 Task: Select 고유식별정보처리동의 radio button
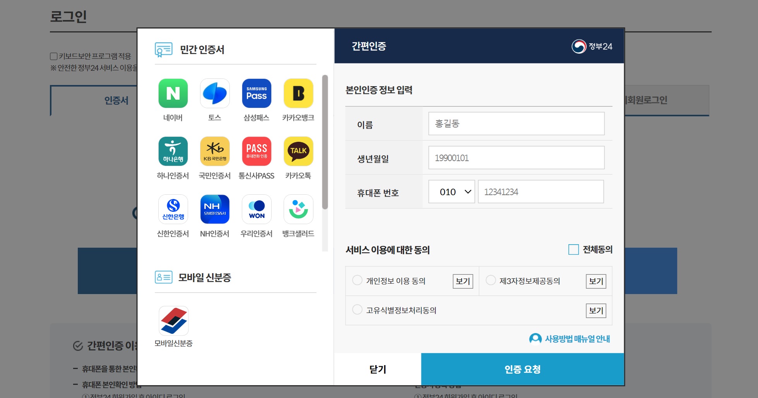(357, 310)
